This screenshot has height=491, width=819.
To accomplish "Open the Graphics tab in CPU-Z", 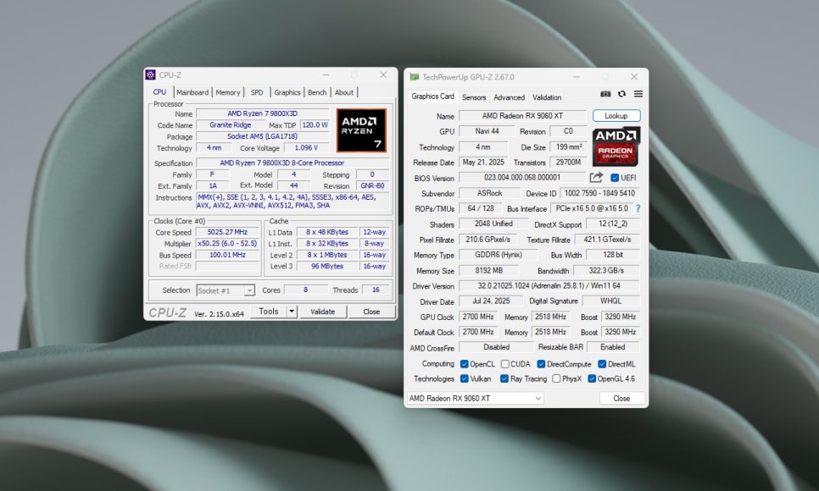I will coord(287,92).
